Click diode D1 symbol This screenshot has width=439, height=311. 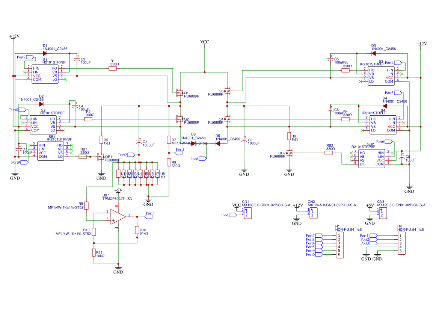click(45, 53)
